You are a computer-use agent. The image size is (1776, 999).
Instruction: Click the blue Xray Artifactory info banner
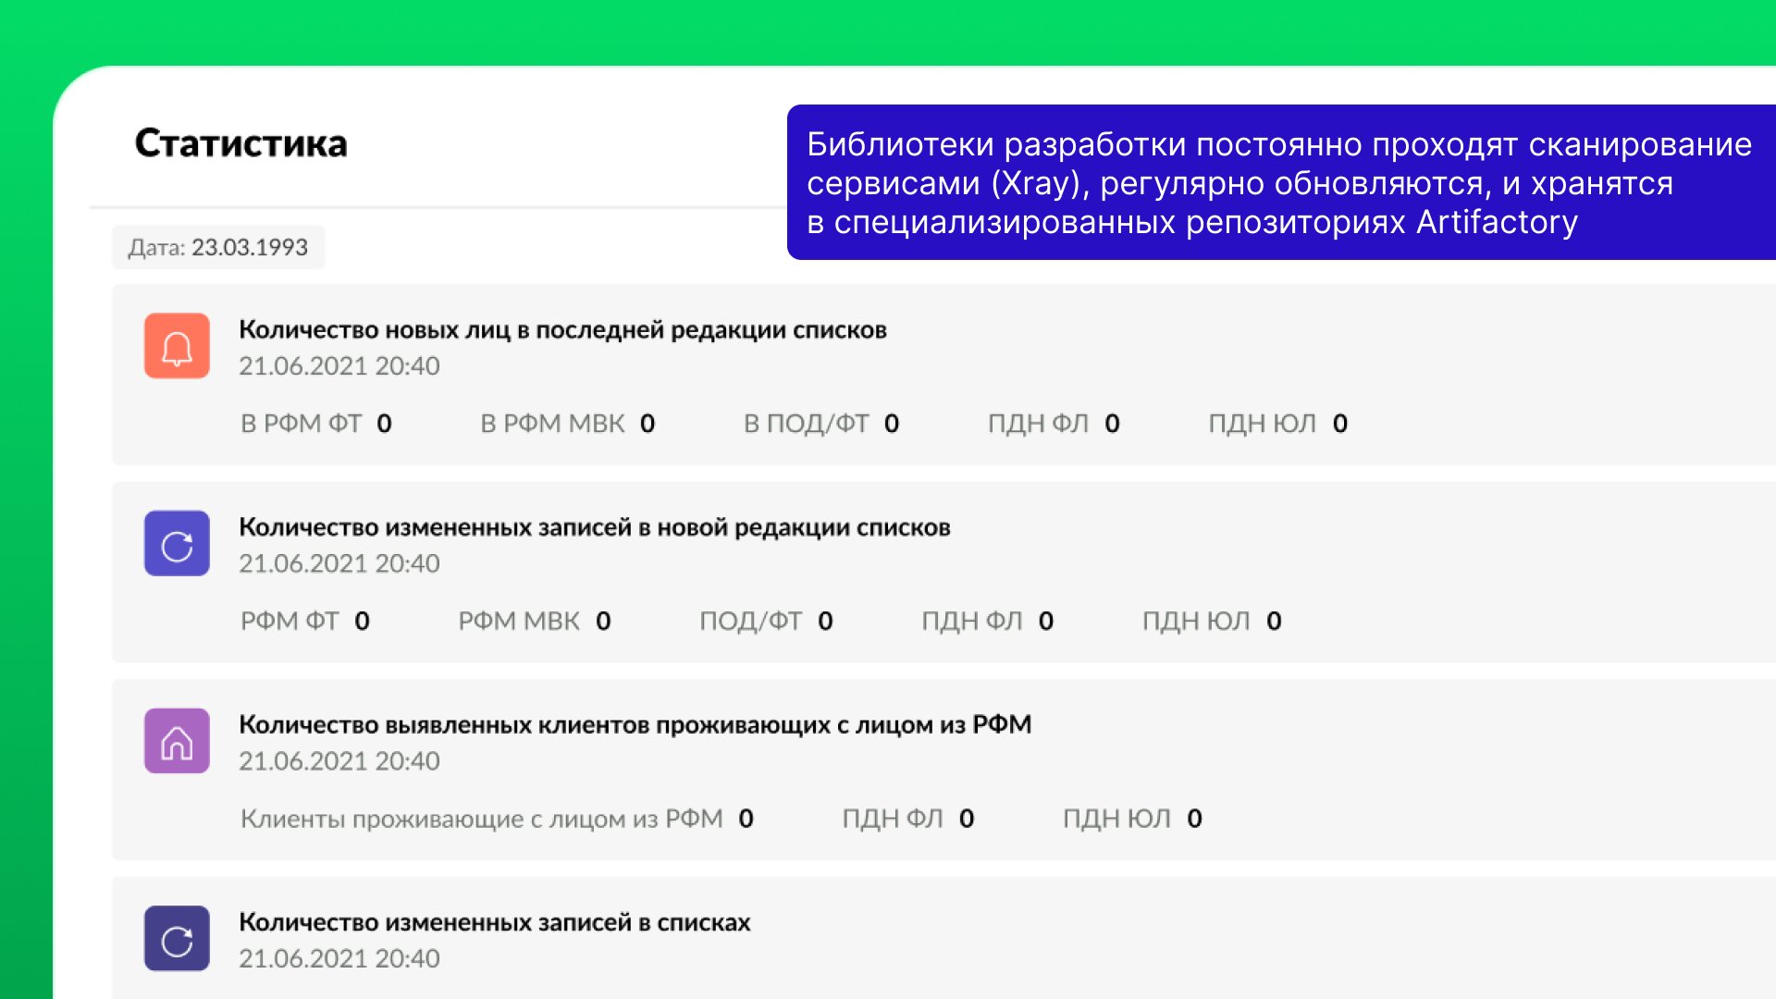pos(1280,182)
